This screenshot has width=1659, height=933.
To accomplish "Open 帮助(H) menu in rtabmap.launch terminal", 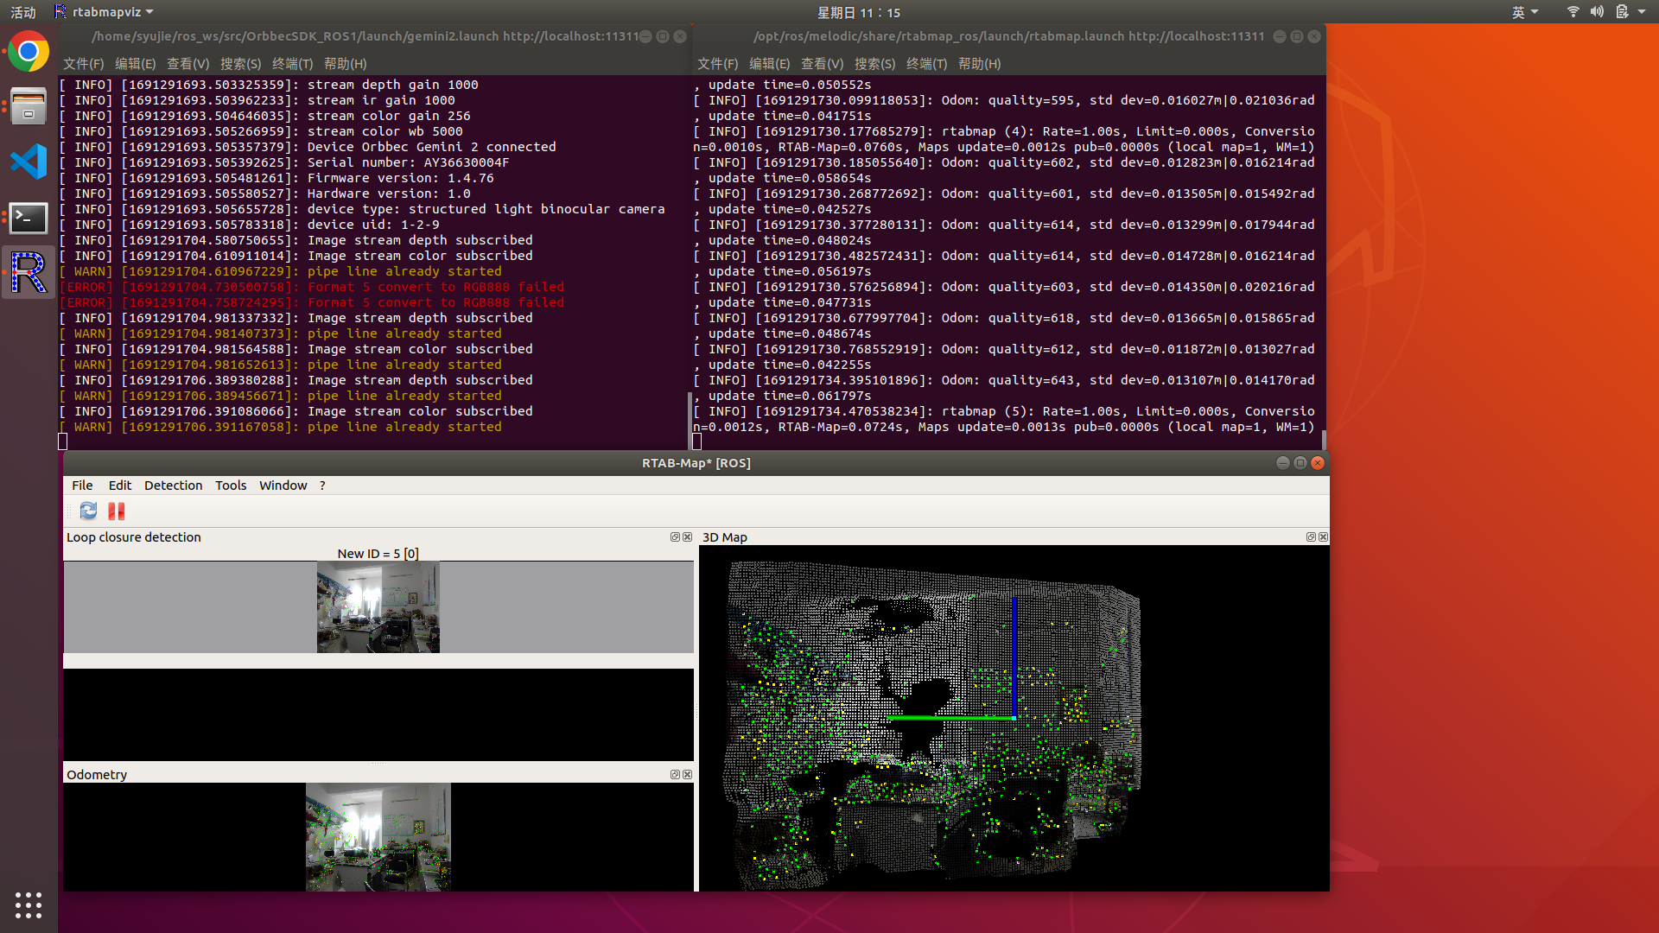I will click(979, 64).
